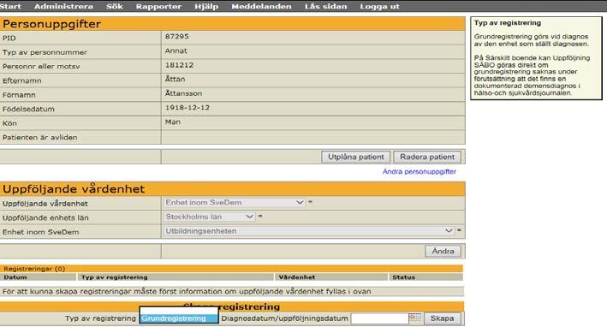Click the Förnamn value Åttansson

[183, 93]
